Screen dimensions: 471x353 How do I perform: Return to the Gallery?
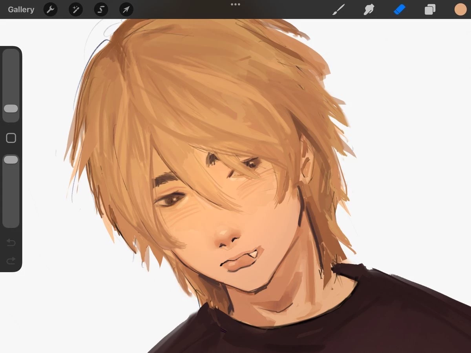click(x=21, y=9)
